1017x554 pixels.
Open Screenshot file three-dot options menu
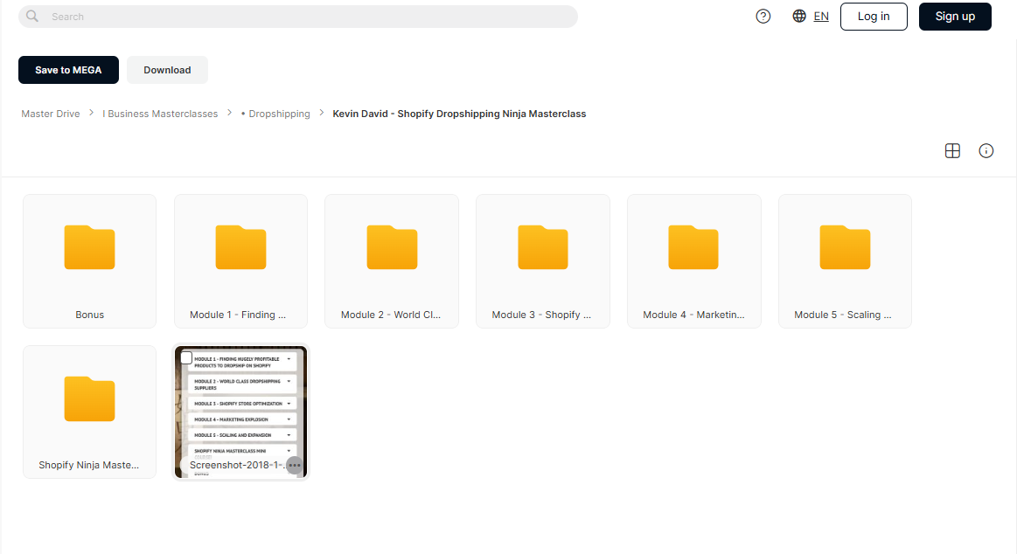tap(295, 465)
